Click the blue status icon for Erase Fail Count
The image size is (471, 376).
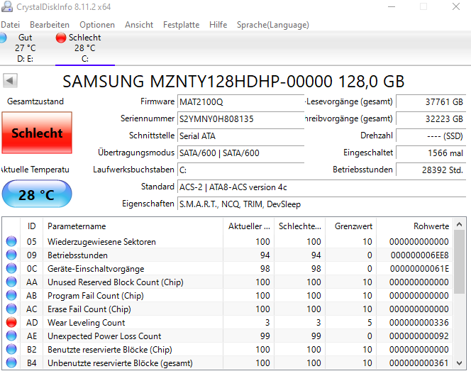11,309
